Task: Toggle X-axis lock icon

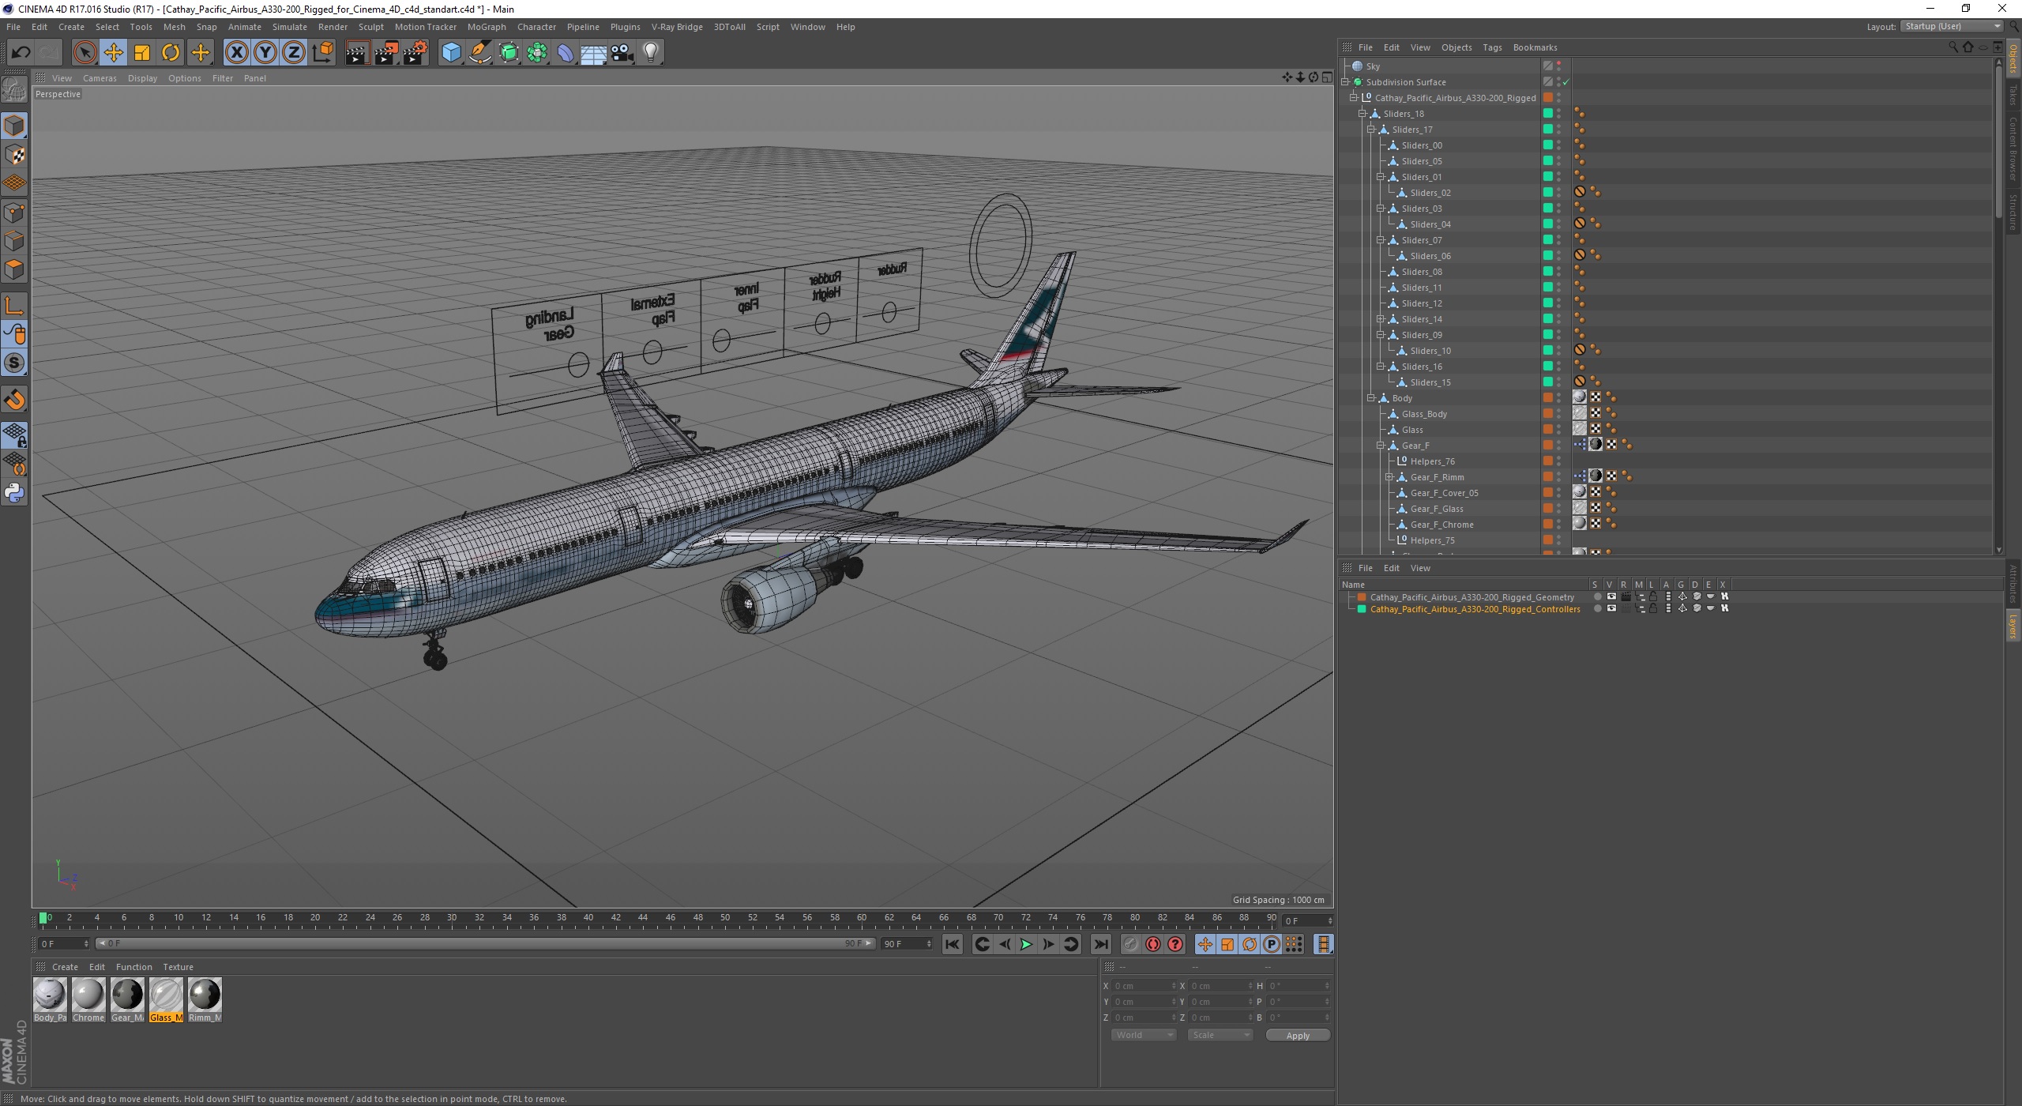Action: (x=236, y=53)
